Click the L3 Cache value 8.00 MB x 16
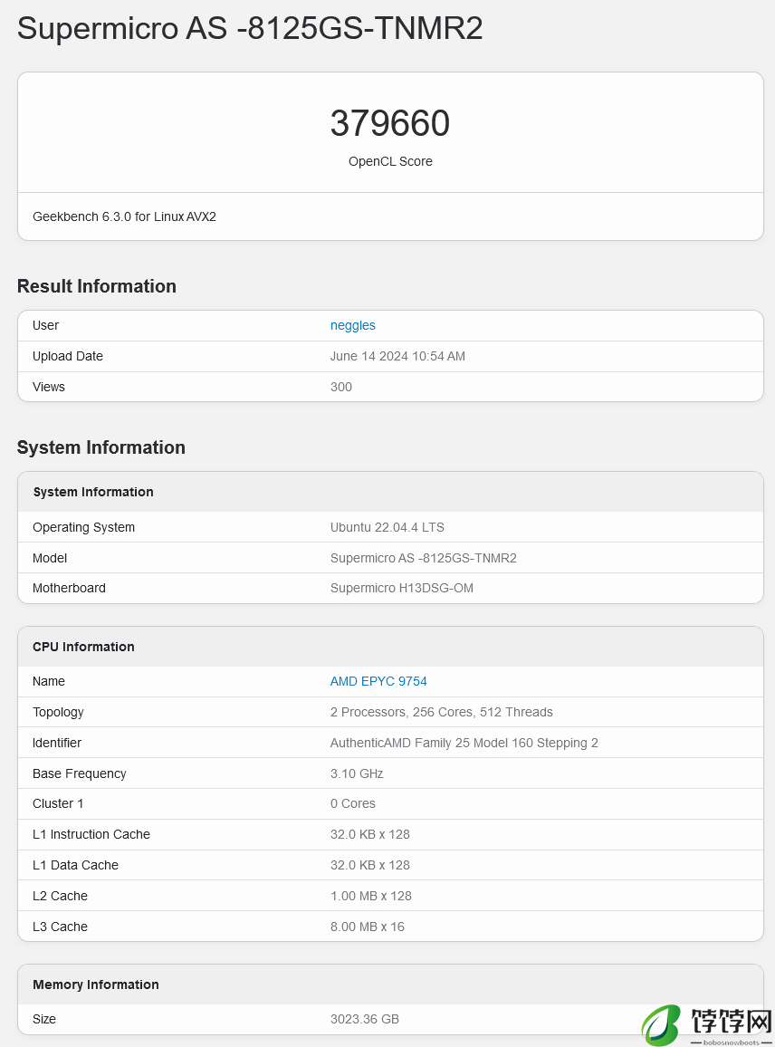 [x=368, y=927]
